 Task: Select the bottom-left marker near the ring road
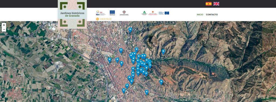coord(124,91)
